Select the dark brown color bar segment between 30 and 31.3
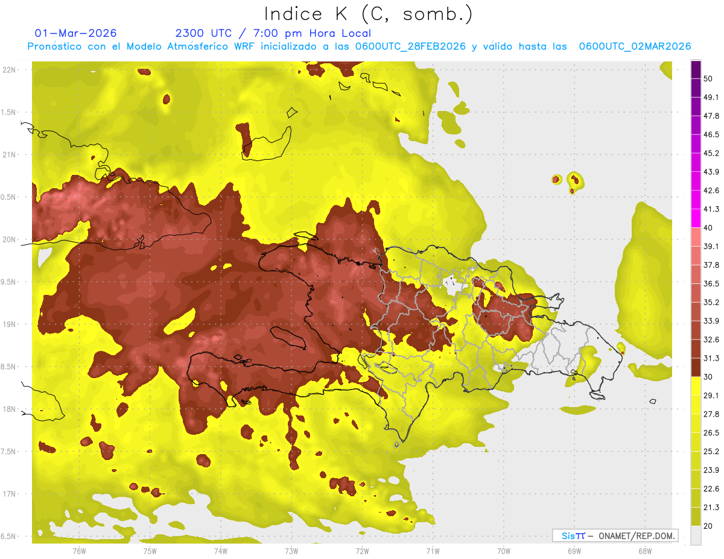 click(x=696, y=367)
